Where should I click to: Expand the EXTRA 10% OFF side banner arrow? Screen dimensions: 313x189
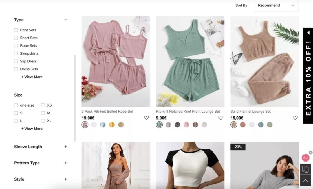point(308,33)
